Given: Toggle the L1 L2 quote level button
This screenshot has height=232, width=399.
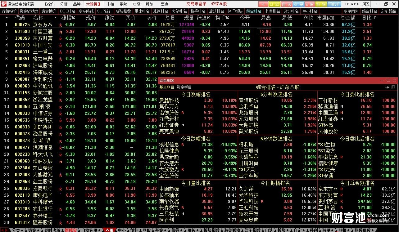Looking at the screenshot, I should [x=274, y=4].
